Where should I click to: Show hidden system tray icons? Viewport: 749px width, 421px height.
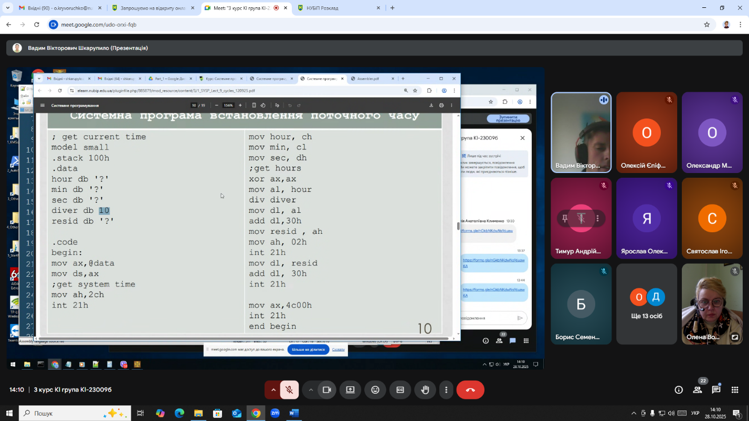point(634,413)
